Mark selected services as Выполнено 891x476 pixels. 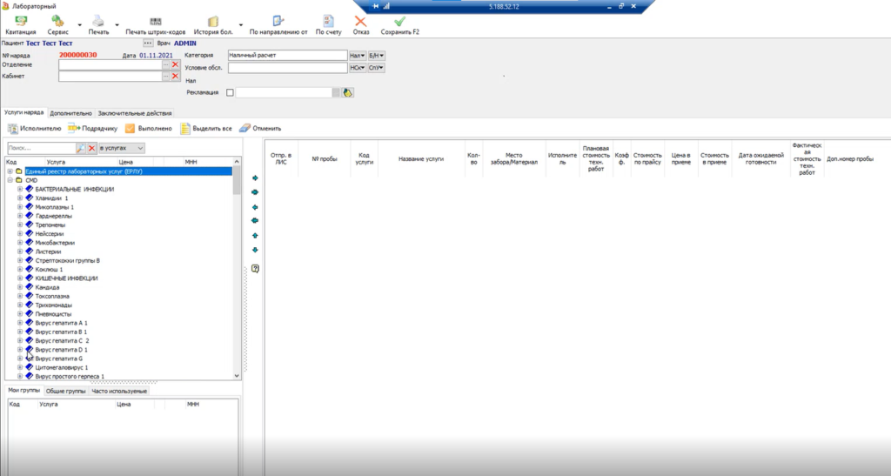149,129
